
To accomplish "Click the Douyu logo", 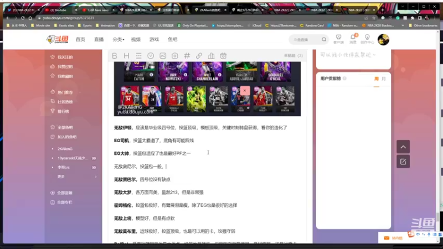I will (x=58, y=39).
